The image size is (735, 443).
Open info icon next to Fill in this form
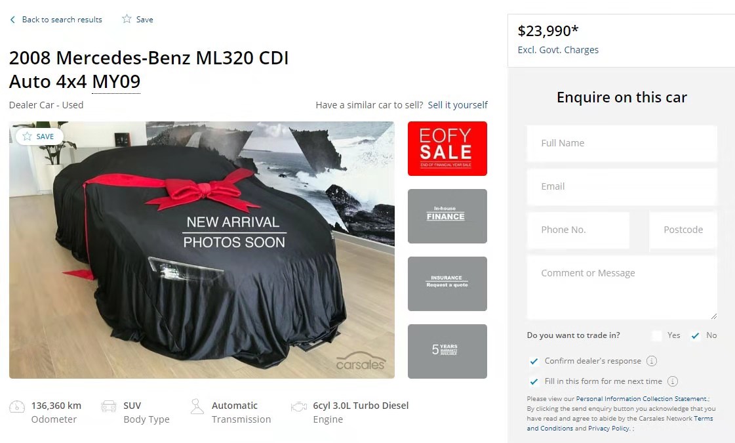(673, 381)
